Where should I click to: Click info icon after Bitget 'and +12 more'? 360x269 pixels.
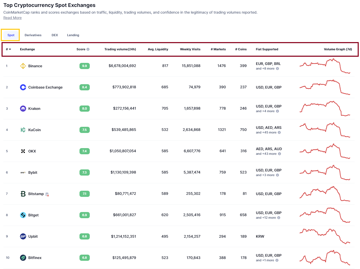[x=279, y=218]
